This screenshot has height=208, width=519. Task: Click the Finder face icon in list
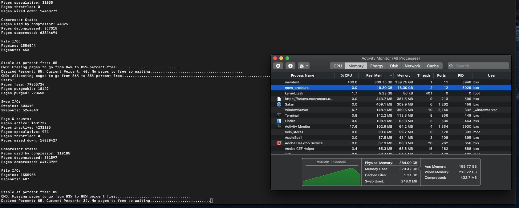279,121
